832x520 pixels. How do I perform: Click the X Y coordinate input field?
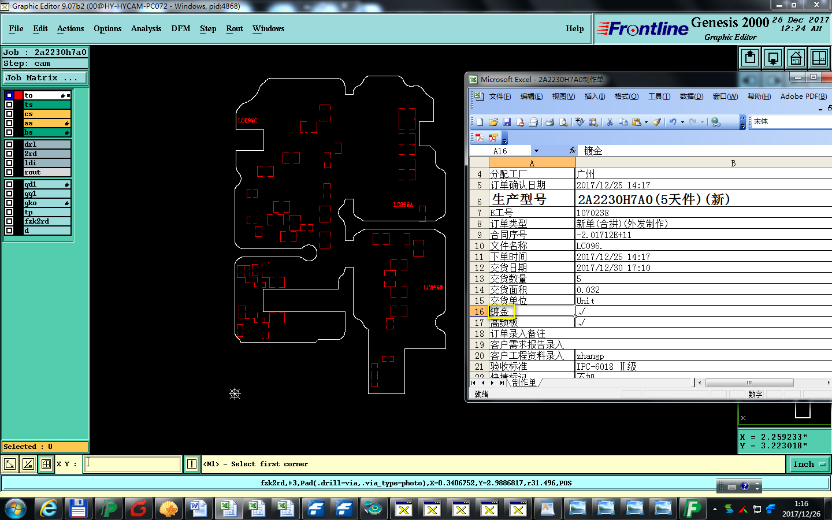coord(132,464)
